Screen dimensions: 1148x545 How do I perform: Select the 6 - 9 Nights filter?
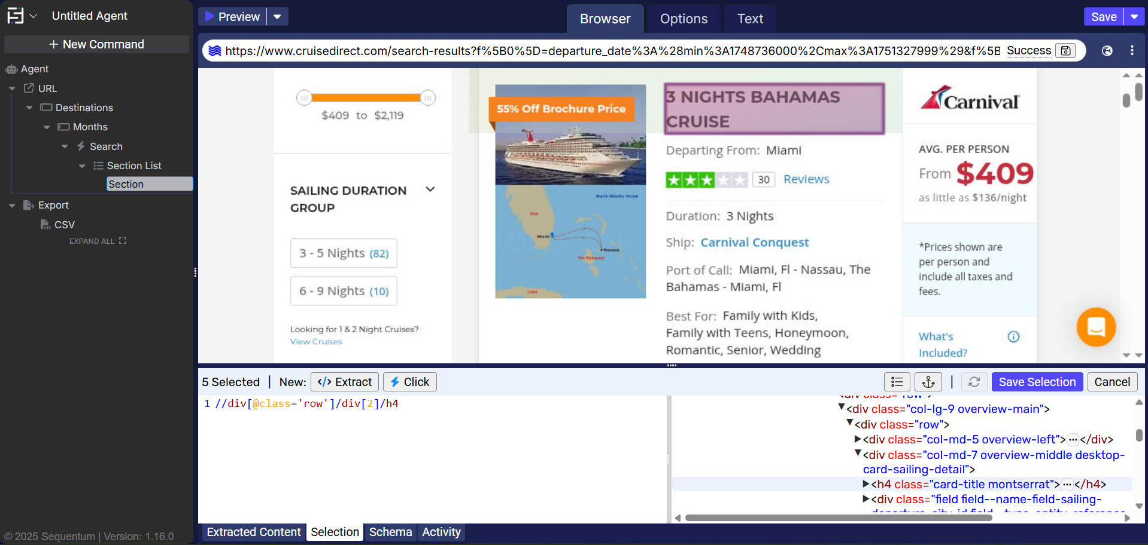click(344, 291)
